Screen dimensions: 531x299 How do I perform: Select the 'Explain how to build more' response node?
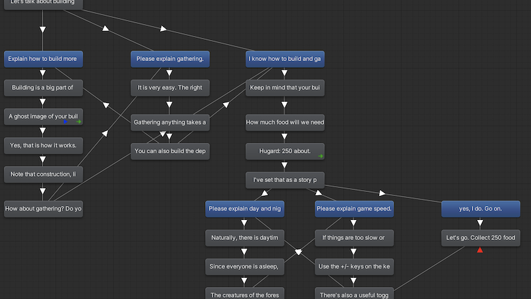43,59
